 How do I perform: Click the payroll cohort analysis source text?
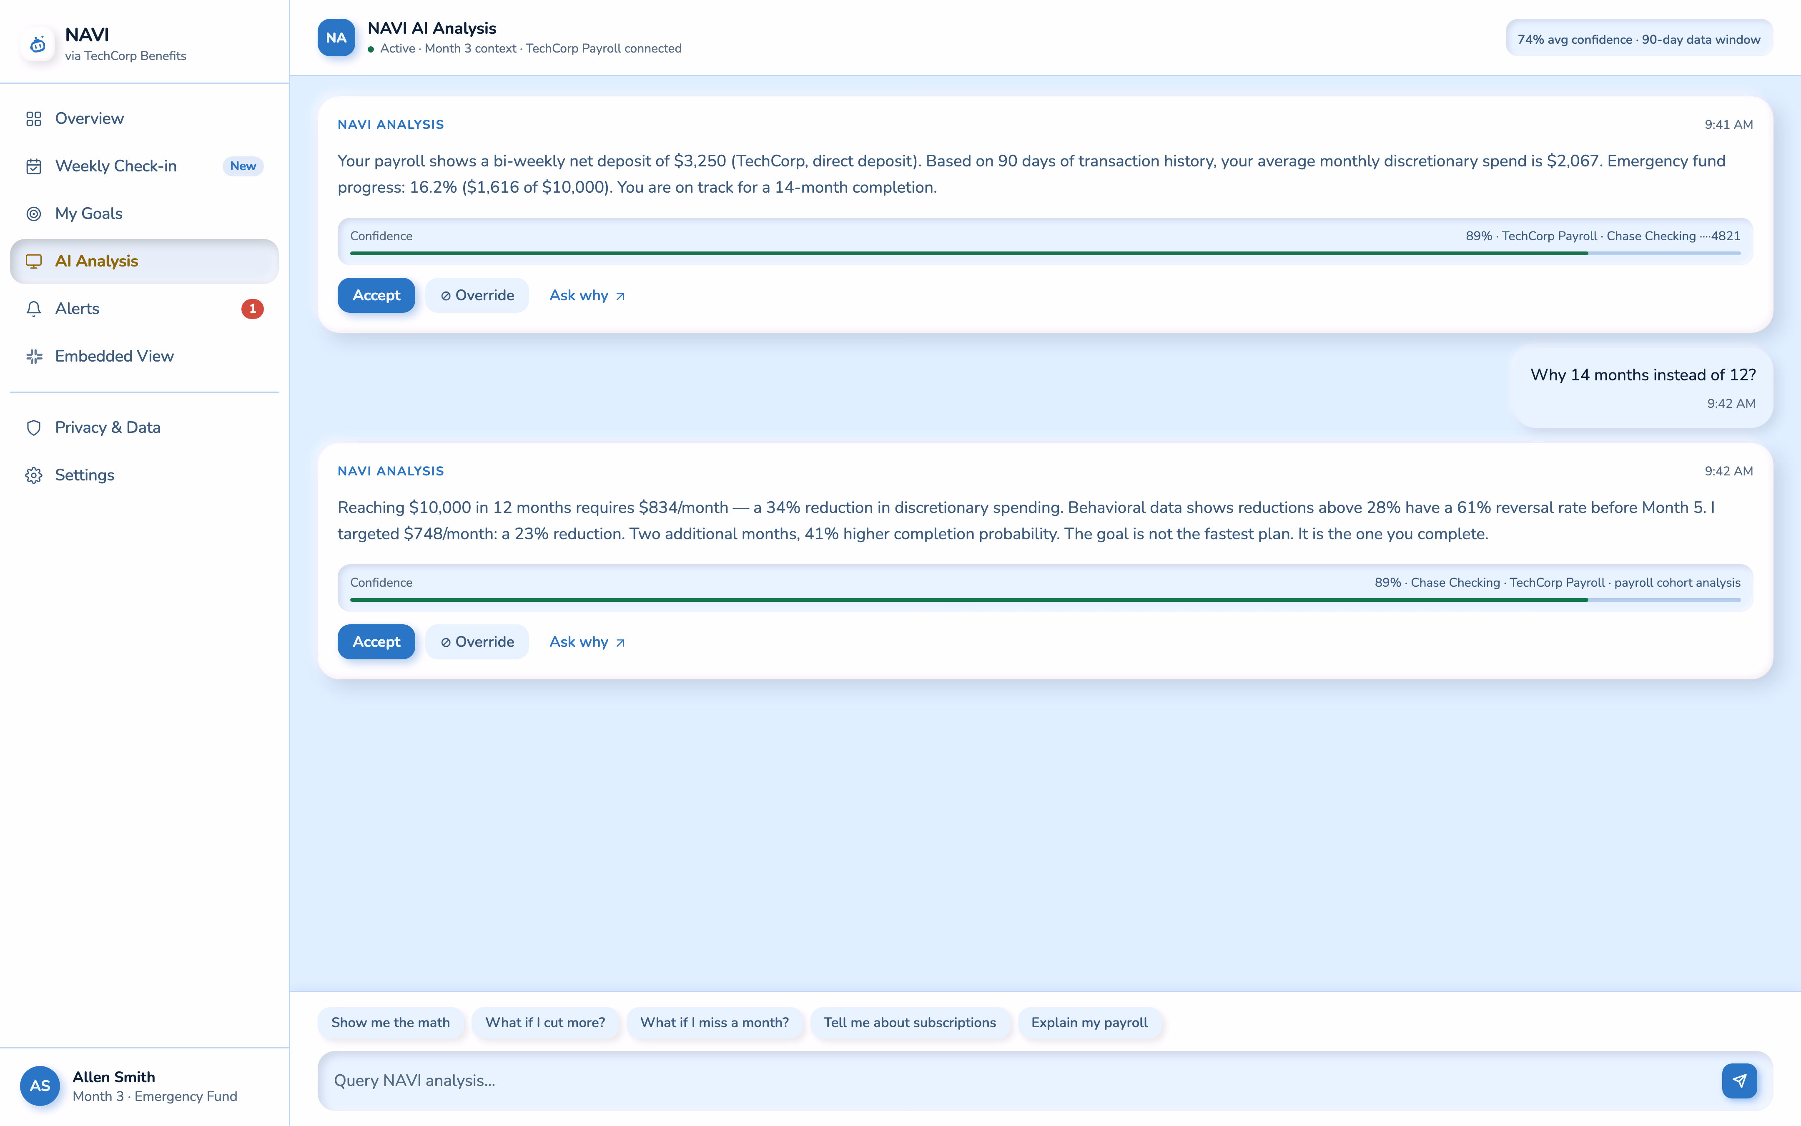click(1678, 582)
